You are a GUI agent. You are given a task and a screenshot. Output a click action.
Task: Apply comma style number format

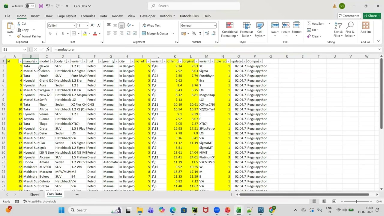(x=200, y=33)
